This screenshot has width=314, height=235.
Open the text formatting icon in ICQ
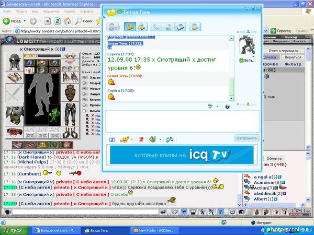pyautogui.click(x=112, y=139)
